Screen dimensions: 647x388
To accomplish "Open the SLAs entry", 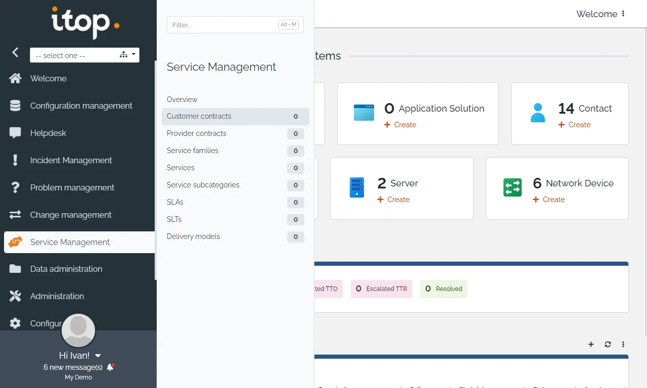I will click(x=236, y=202).
